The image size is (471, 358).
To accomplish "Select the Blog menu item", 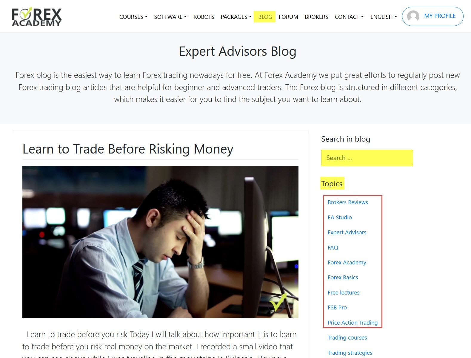I will click(x=265, y=17).
